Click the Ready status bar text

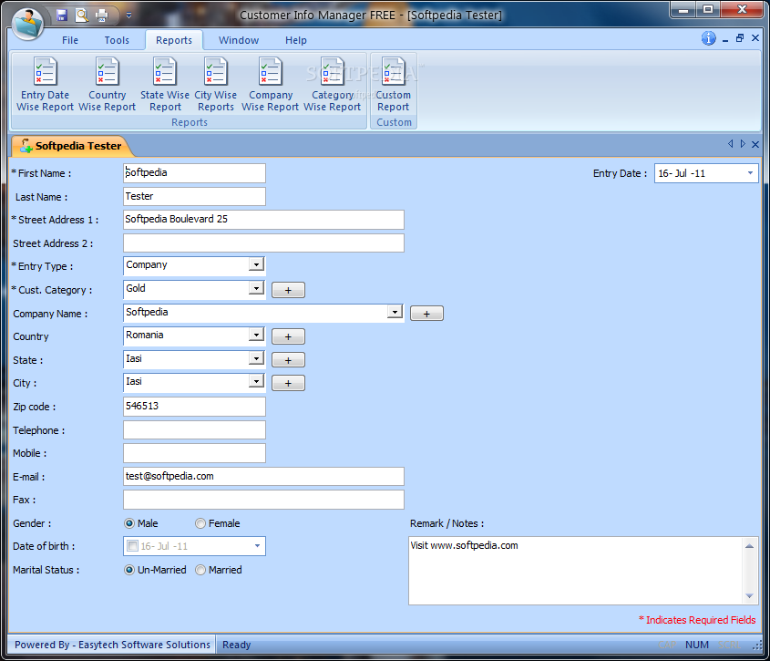(236, 645)
